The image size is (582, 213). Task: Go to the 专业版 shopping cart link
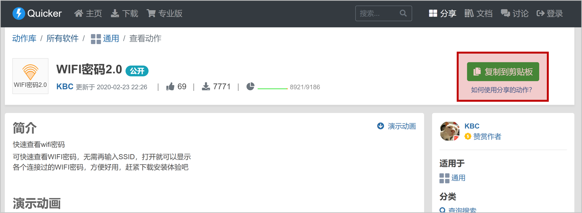[x=164, y=13]
